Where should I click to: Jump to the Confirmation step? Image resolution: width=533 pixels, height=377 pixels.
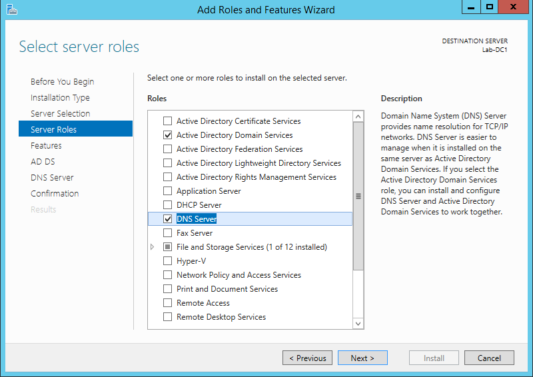point(55,194)
